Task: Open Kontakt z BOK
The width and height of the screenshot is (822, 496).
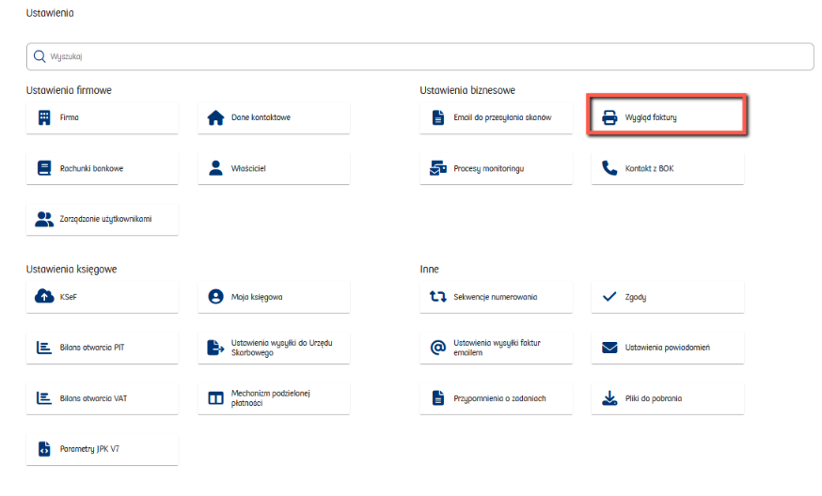Action: click(668, 169)
